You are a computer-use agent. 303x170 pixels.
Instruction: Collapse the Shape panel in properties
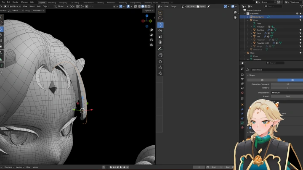pos(248,75)
